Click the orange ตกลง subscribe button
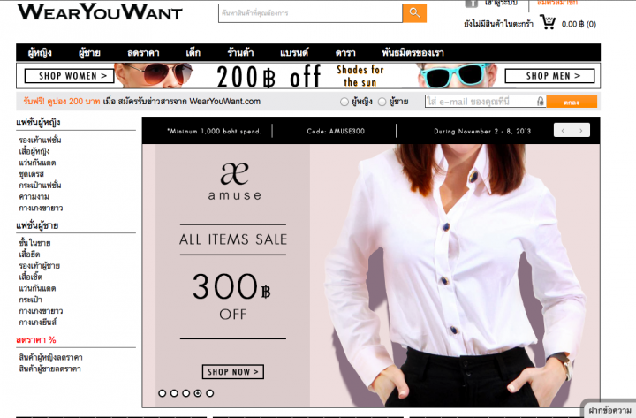 point(572,102)
